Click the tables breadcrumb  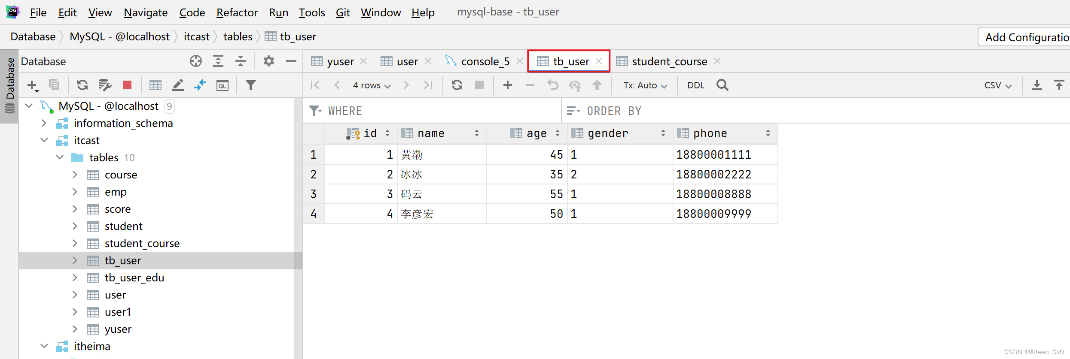tap(238, 36)
